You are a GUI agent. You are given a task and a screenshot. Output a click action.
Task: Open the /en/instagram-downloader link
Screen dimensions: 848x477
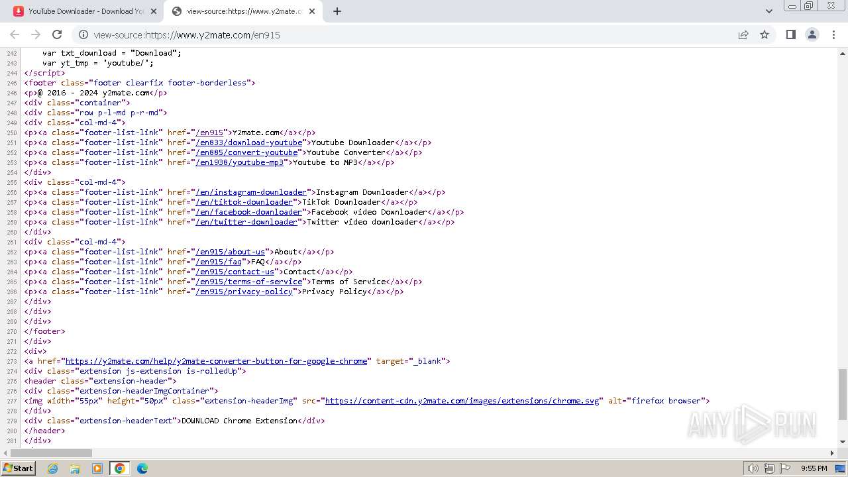point(251,192)
